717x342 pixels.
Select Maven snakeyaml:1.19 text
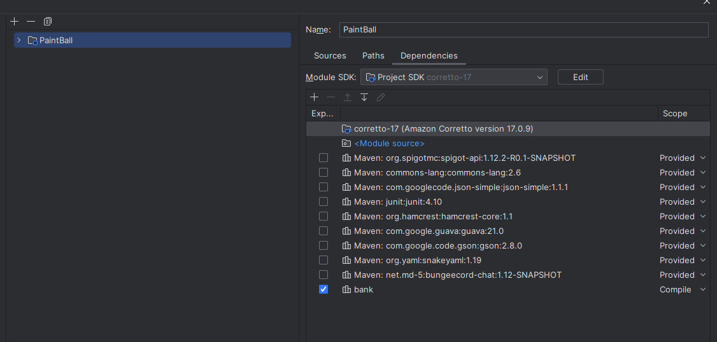418,260
